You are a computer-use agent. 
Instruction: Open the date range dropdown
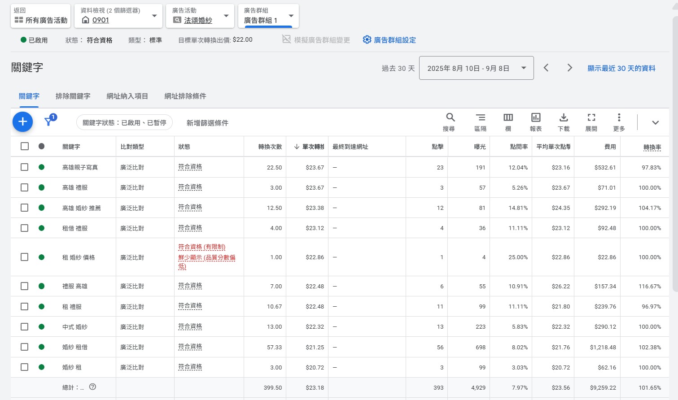(x=476, y=68)
